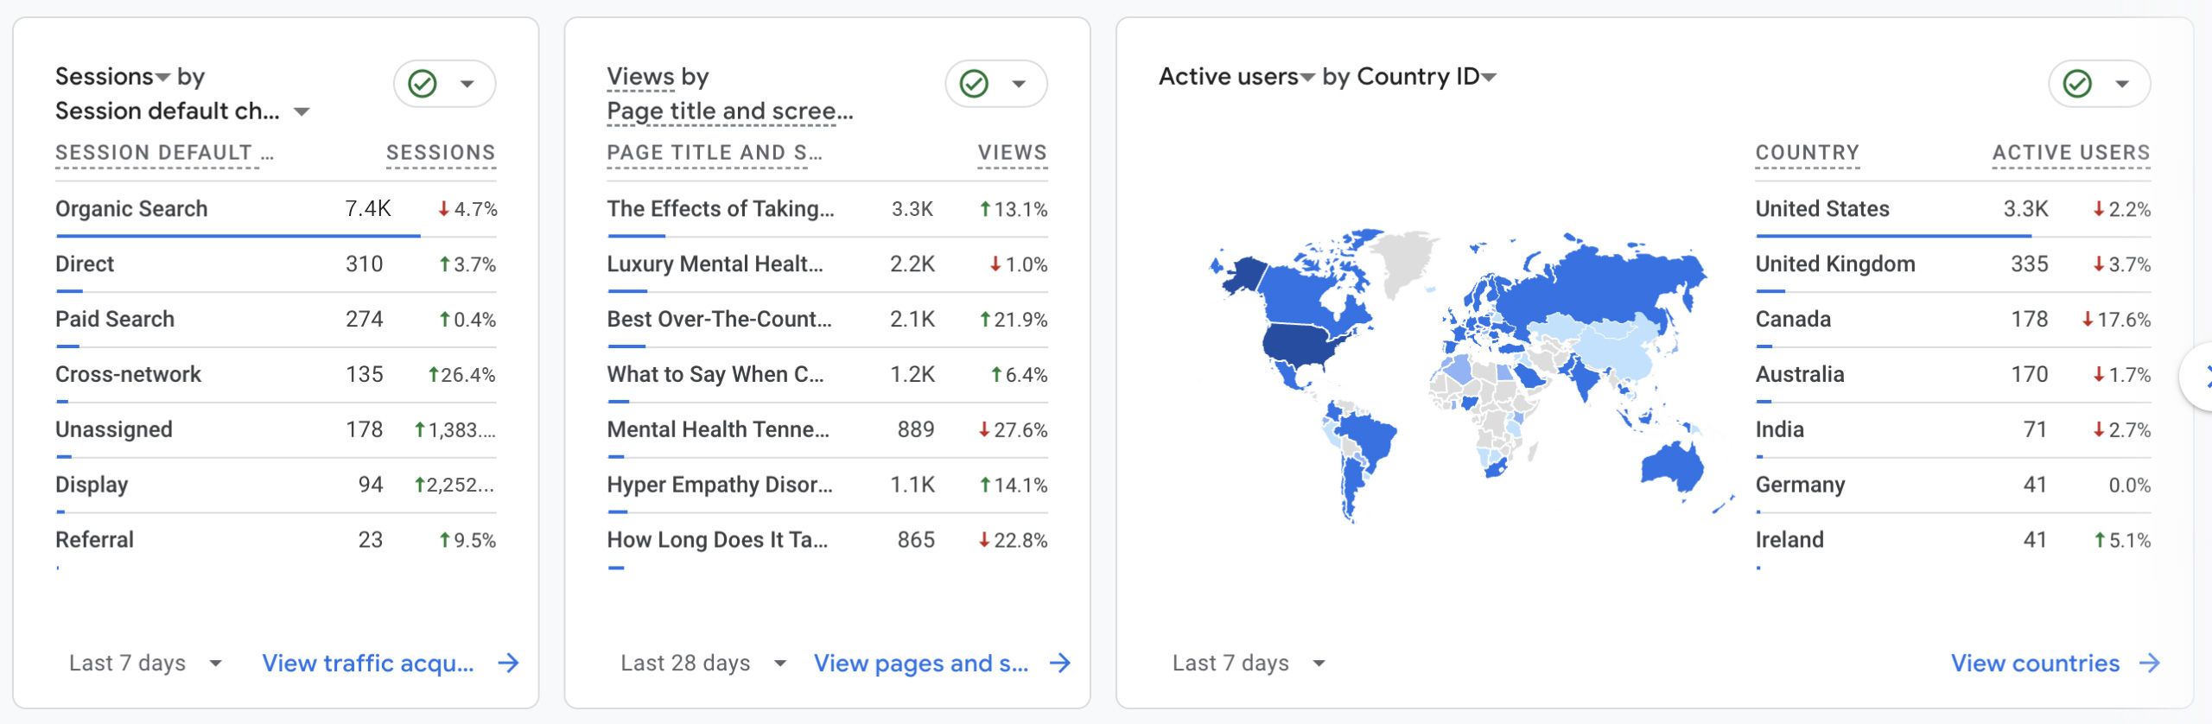Click green checkmark icon on Active users card
The width and height of the screenshot is (2212, 724).
2077,84
